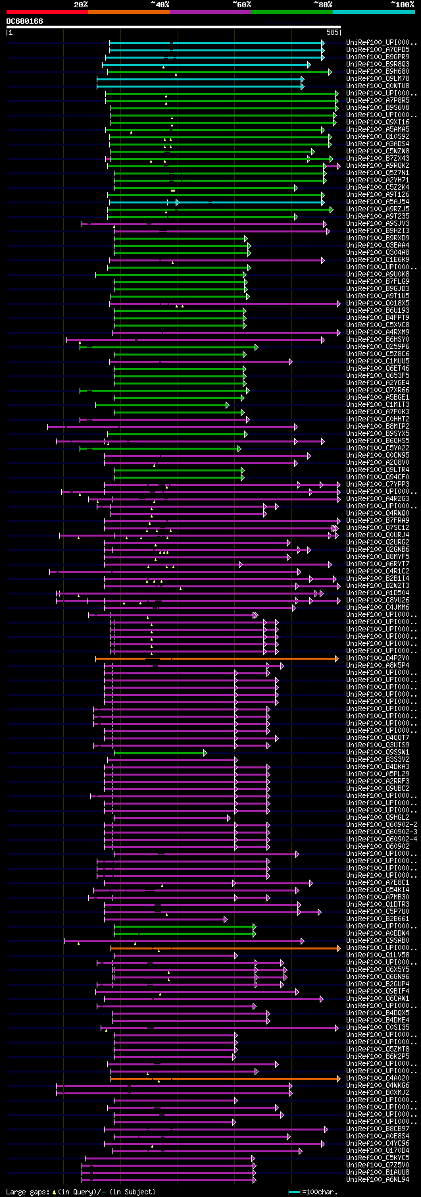Open the UniRef100_A3ADS4 hit
The height and width of the screenshot is (1197, 421).
tap(378, 144)
